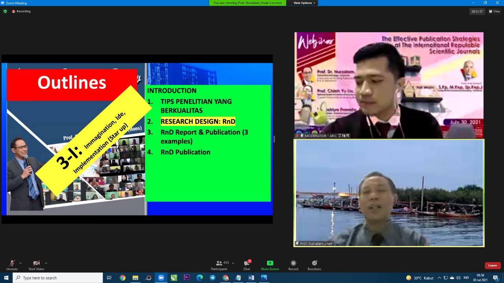Click the Zoom icon on the taskbar
This screenshot has height=283, width=504.
click(161, 278)
